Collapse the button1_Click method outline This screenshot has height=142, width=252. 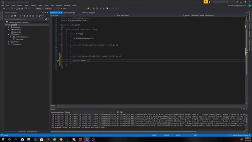pos(61,56)
